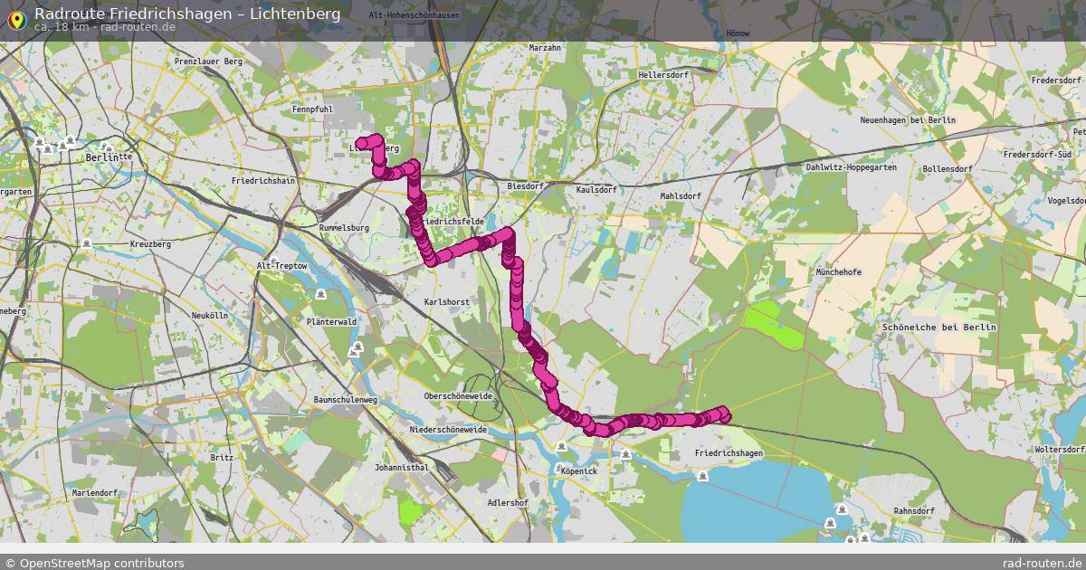Click the pink route bend near Biesdorf

coord(507,236)
